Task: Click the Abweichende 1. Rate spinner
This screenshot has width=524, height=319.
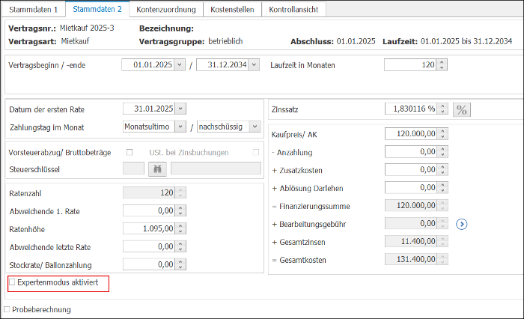Action: click(180, 210)
